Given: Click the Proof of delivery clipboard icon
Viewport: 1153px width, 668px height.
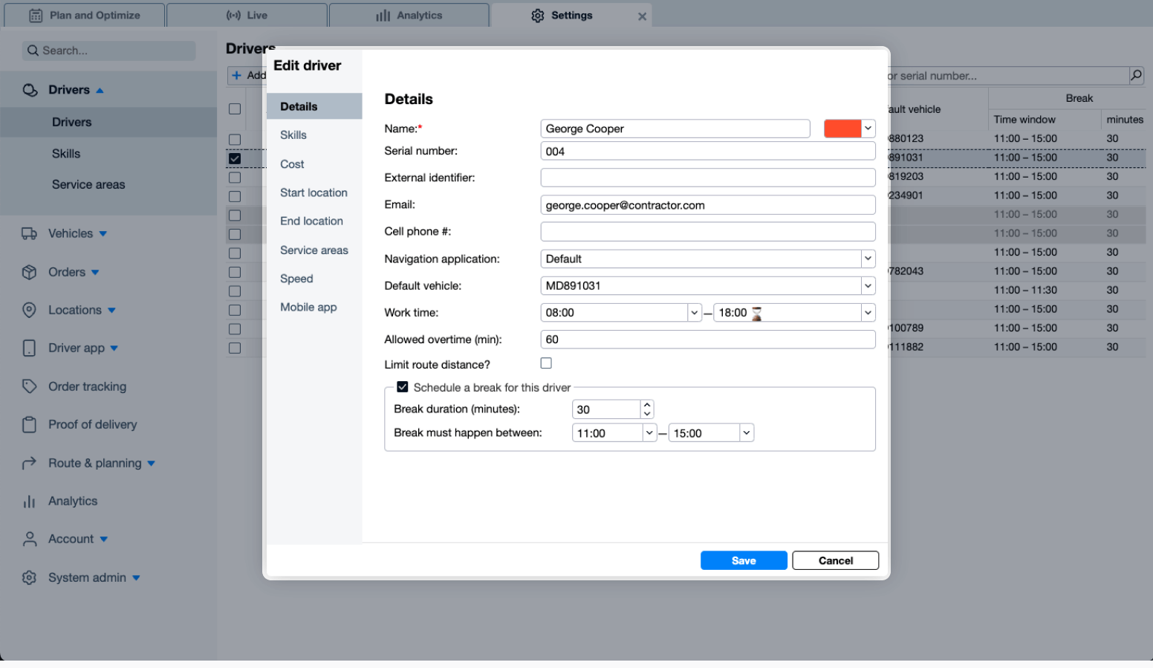Looking at the screenshot, I should [x=30, y=424].
